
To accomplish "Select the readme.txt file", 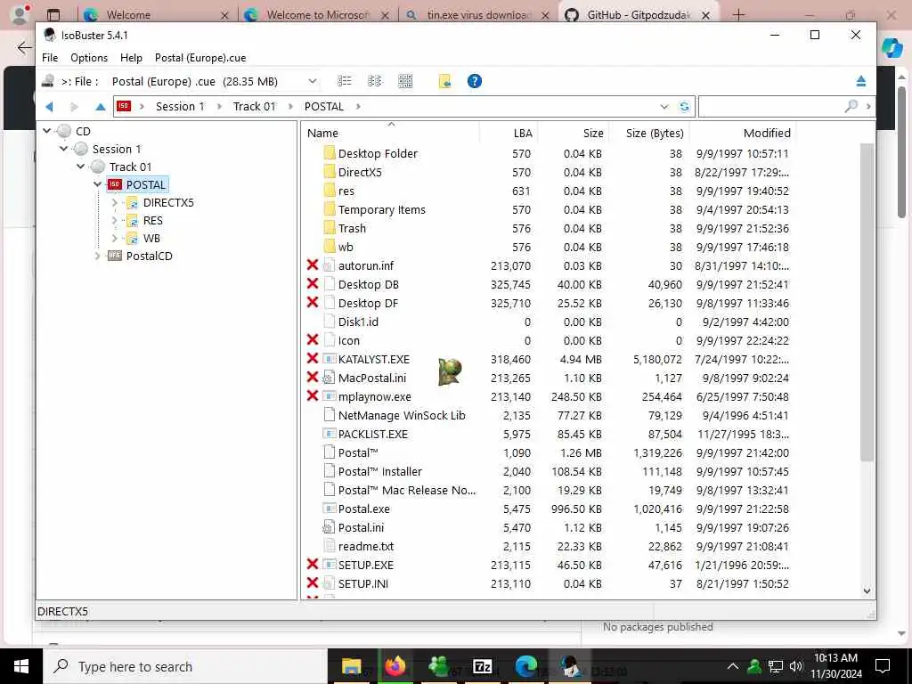I will [366, 546].
